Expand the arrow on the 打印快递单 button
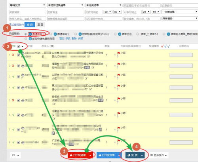Image resolution: width=198 pixels, height=162 pixels. pos(90,155)
